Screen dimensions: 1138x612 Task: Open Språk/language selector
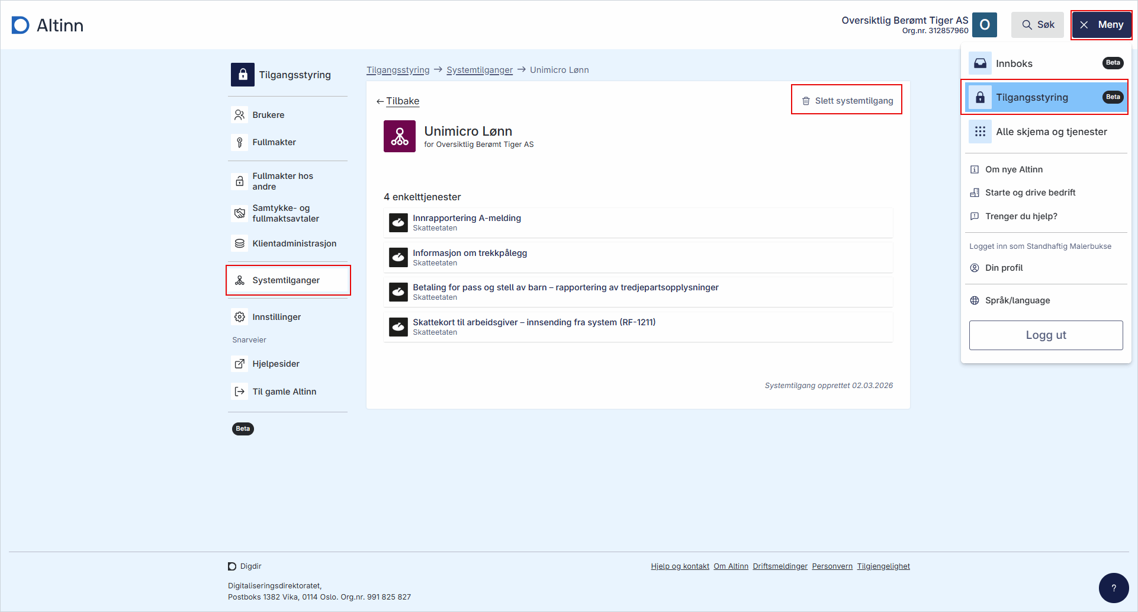pos(1017,300)
